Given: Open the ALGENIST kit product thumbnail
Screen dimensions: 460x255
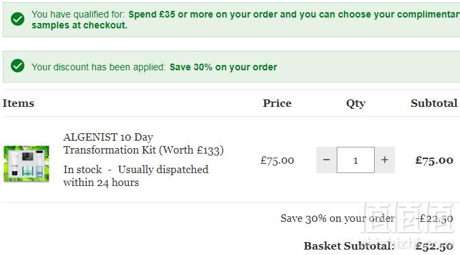Looking at the screenshot, I should [x=26, y=164].
